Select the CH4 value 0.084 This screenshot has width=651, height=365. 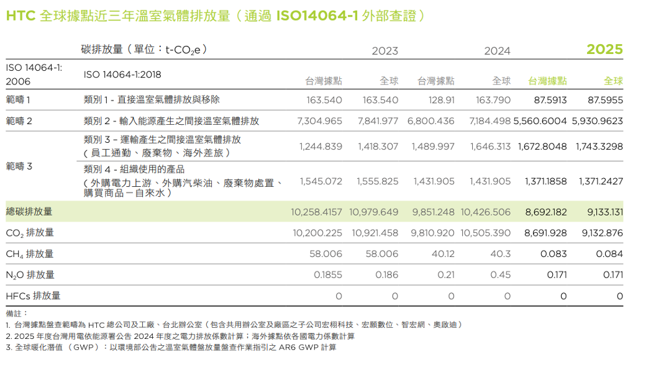tap(609, 254)
